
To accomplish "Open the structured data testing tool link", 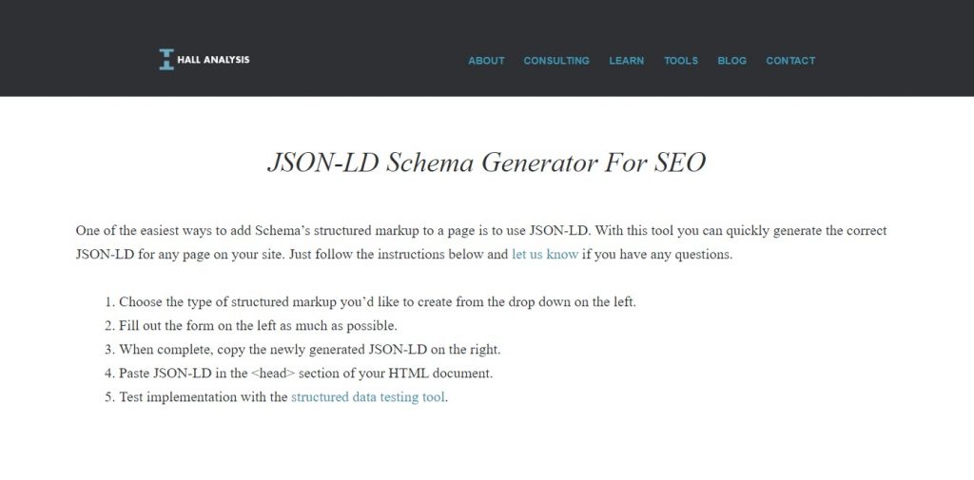I will 368,396.
